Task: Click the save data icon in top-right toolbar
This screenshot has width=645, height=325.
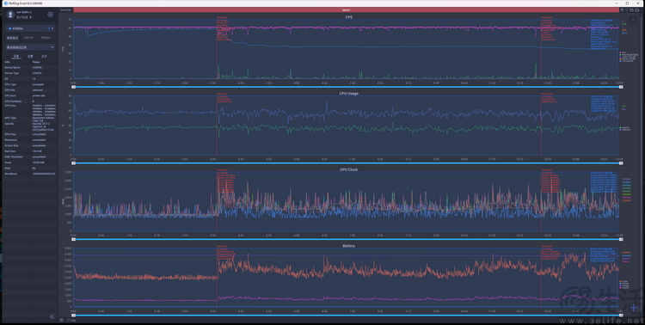Action: [x=631, y=9]
